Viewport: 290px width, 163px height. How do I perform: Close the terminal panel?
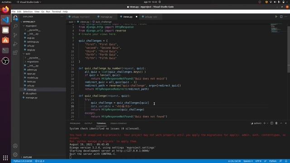pyautogui.click(x=286, y=123)
